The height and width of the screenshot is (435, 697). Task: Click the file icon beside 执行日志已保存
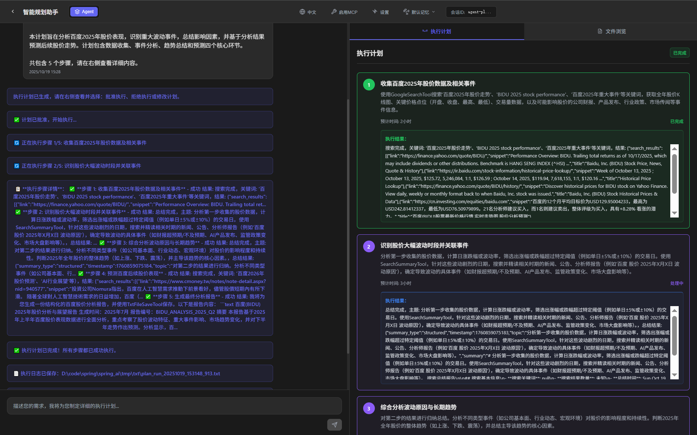pos(16,373)
